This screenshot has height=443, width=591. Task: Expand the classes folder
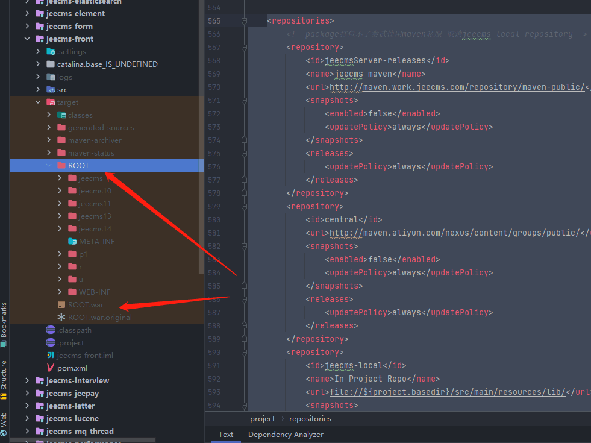click(x=49, y=115)
